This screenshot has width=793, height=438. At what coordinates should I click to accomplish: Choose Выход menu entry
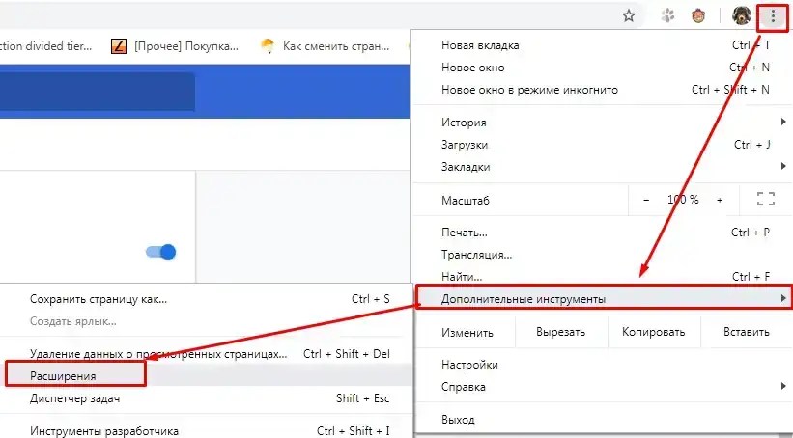604,420
